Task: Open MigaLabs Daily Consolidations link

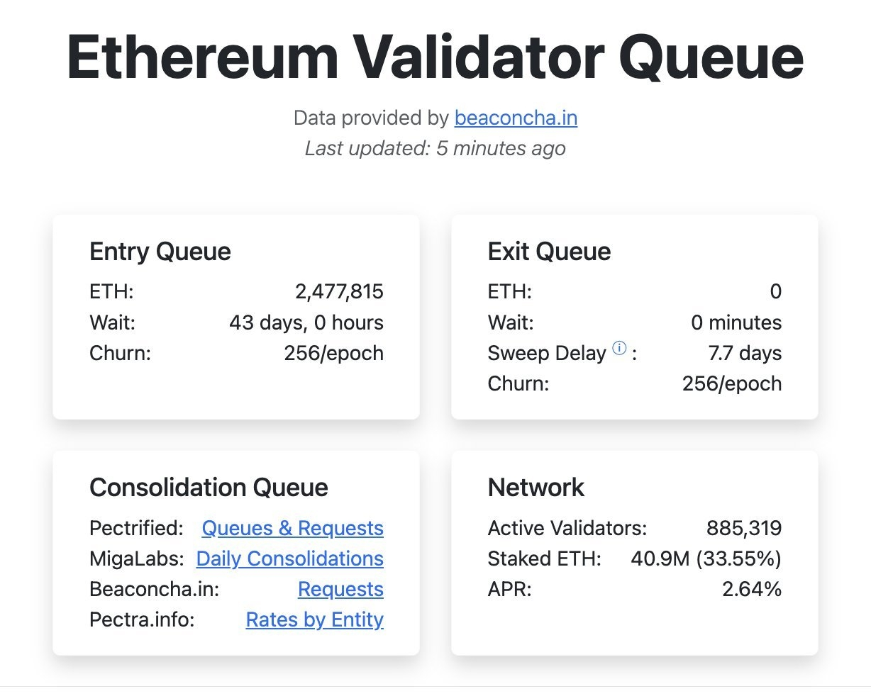Action: point(289,559)
